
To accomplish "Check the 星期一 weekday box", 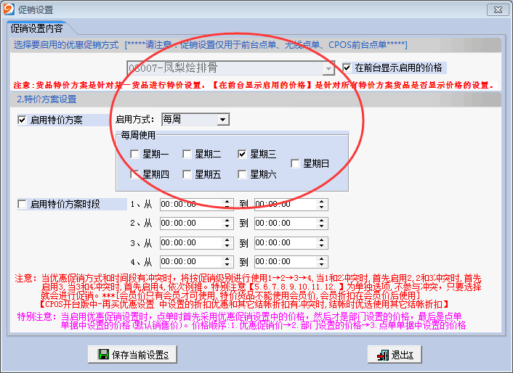I will pyautogui.click(x=134, y=154).
